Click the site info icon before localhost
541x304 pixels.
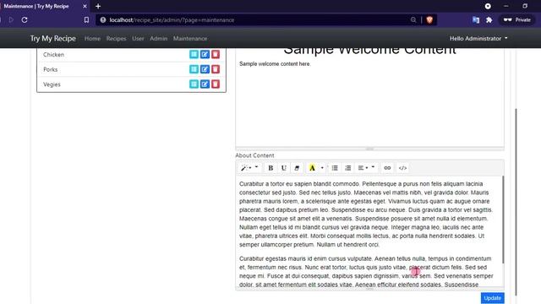(x=103, y=20)
